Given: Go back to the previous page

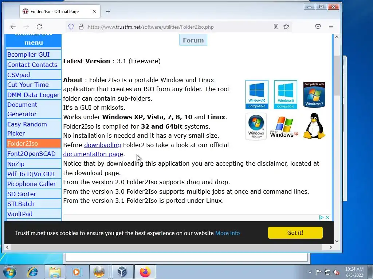Looking at the screenshot, I should click(13, 27).
